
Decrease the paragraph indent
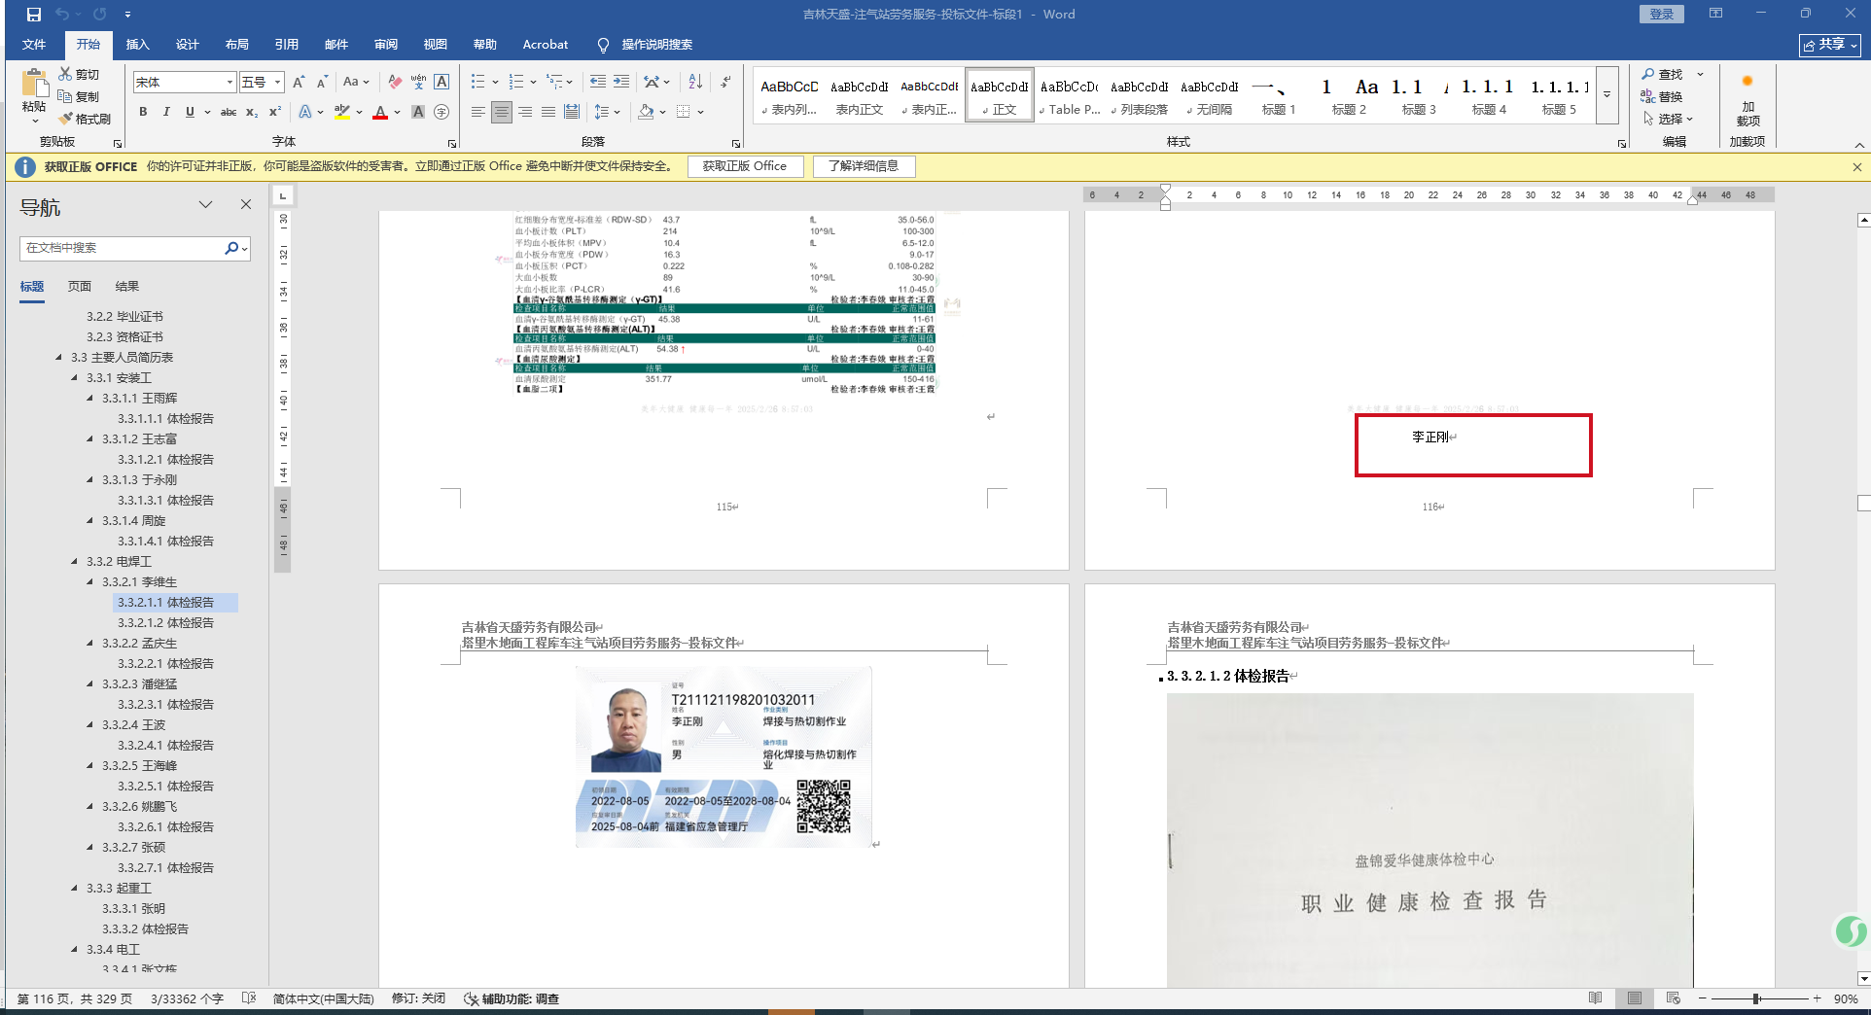[x=598, y=82]
